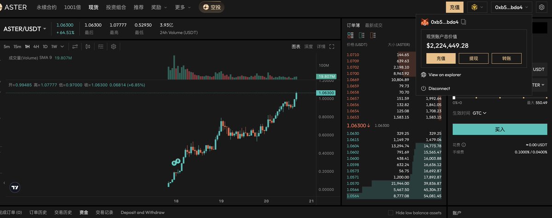Screen dimensions: 552x218
Task: Select the 1.0570 bid price row
Action: coord(394,183)
